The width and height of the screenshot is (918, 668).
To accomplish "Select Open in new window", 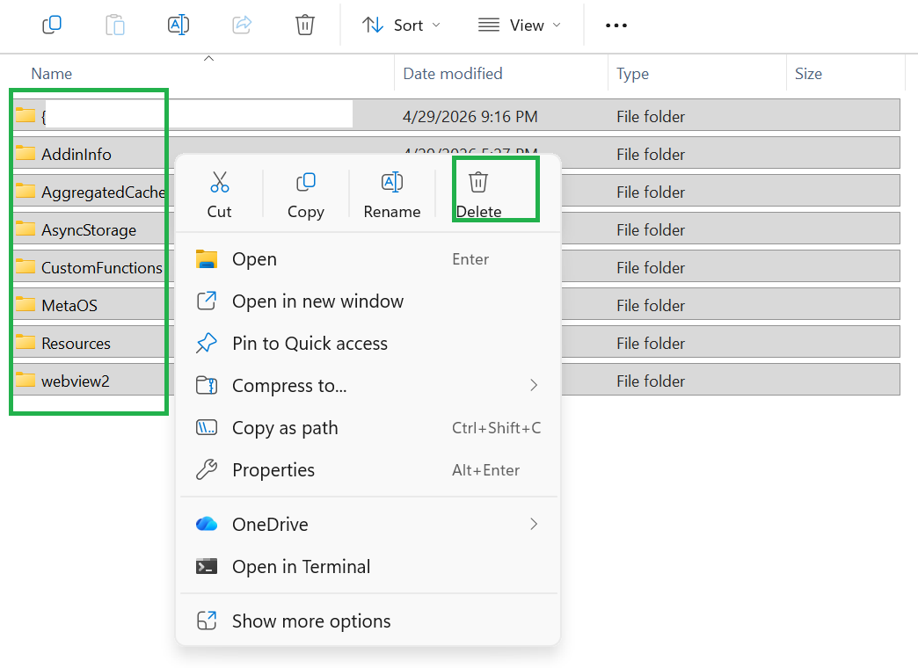I will pos(368,301).
